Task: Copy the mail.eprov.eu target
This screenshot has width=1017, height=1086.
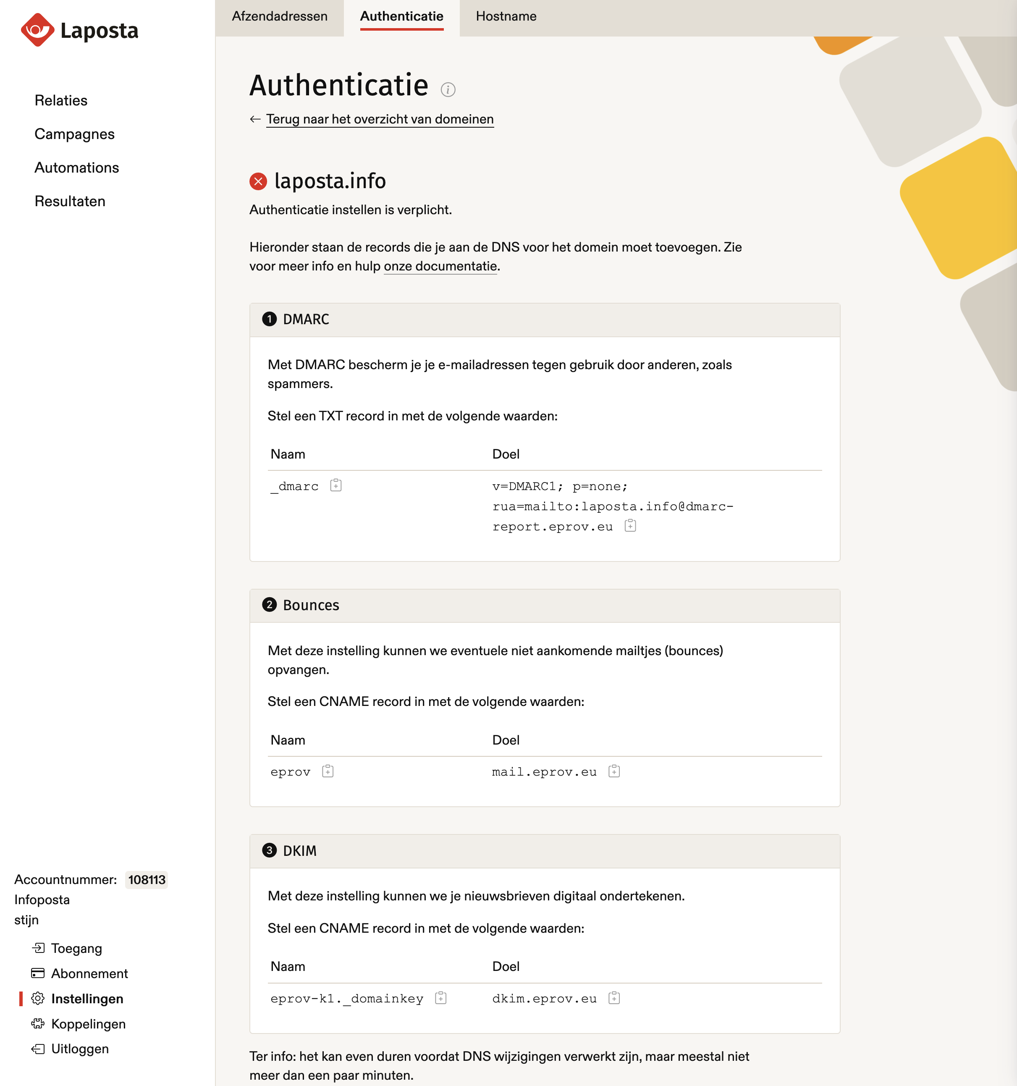Action: 614,771
